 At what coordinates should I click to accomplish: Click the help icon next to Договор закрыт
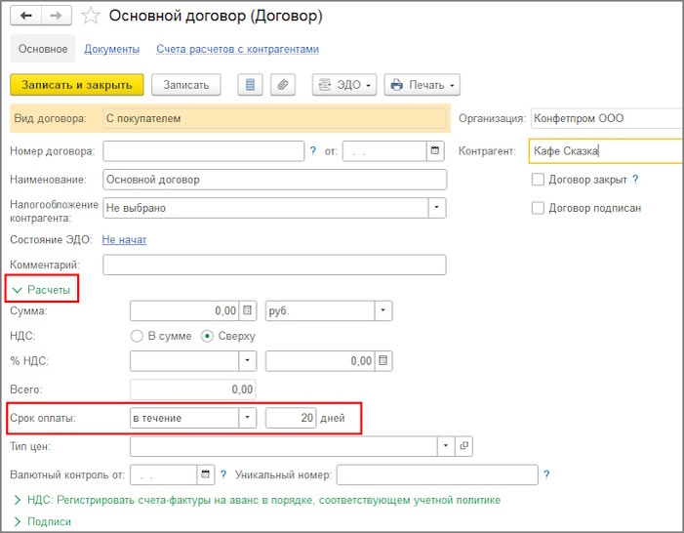click(x=635, y=179)
